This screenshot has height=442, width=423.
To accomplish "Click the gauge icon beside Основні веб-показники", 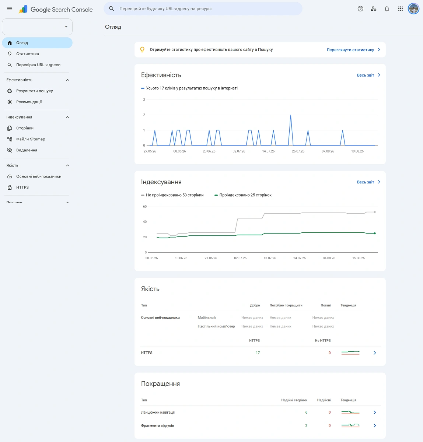I will tap(10, 176).
